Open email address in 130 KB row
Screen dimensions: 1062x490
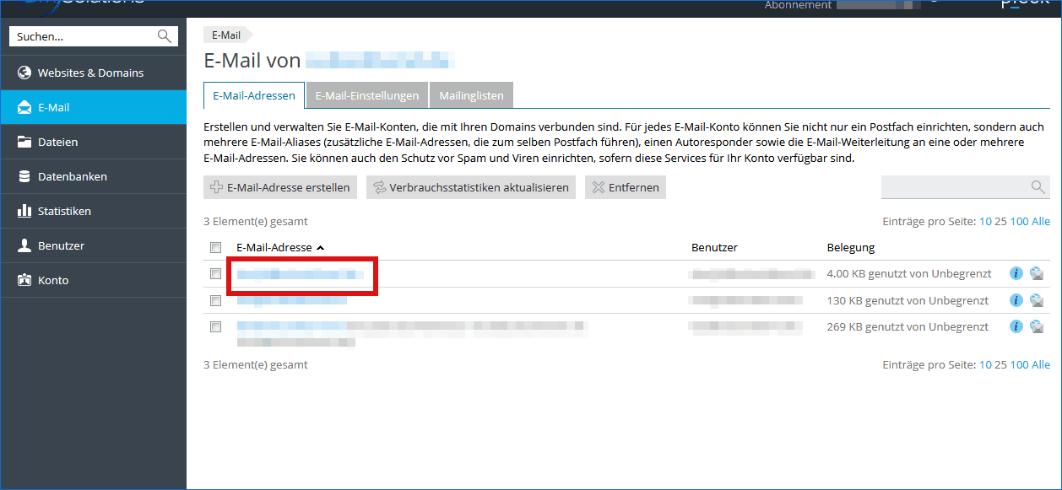291,300
